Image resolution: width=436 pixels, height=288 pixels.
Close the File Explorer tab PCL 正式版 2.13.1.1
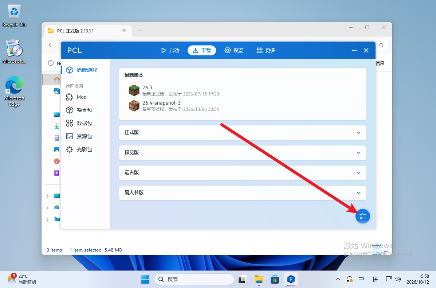(124, 31)
